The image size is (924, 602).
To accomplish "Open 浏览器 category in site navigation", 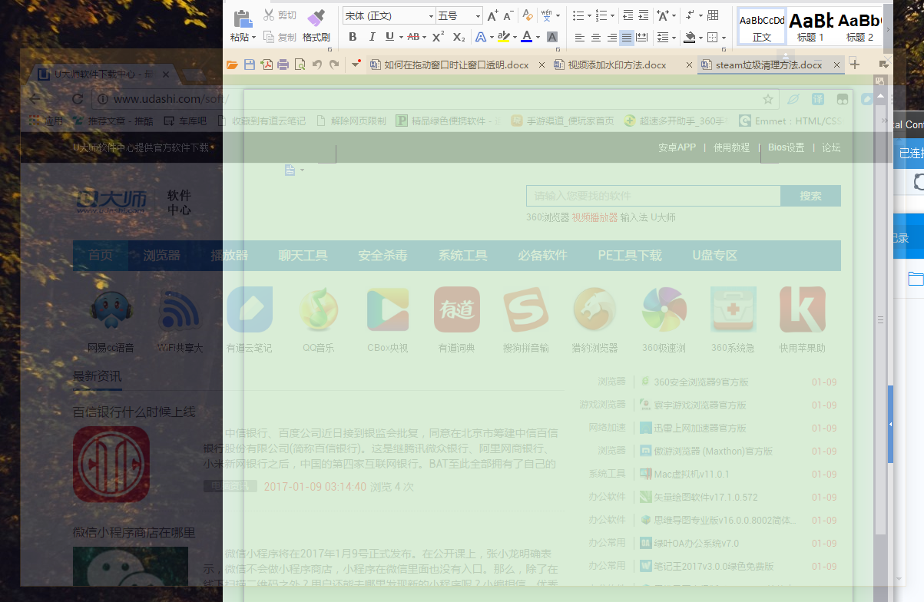I will click(x=161, y=256).
